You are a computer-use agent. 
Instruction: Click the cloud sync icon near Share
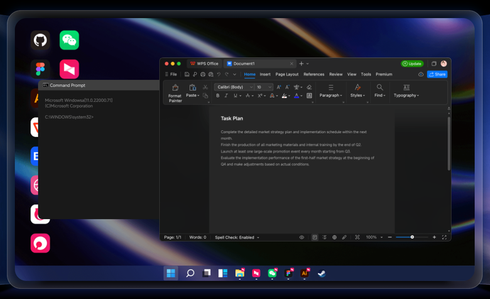[421, 74]
